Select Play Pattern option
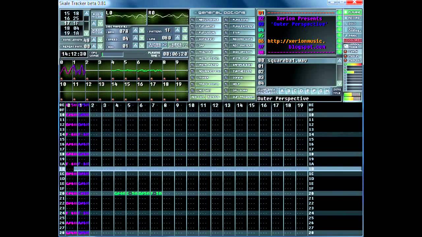422x237 pixels. click(242, 26)
